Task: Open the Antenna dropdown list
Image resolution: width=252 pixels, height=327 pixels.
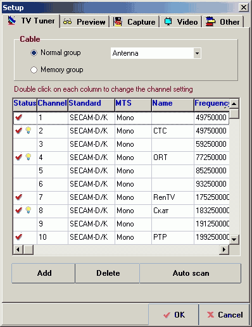Action: tap(197, 53)
